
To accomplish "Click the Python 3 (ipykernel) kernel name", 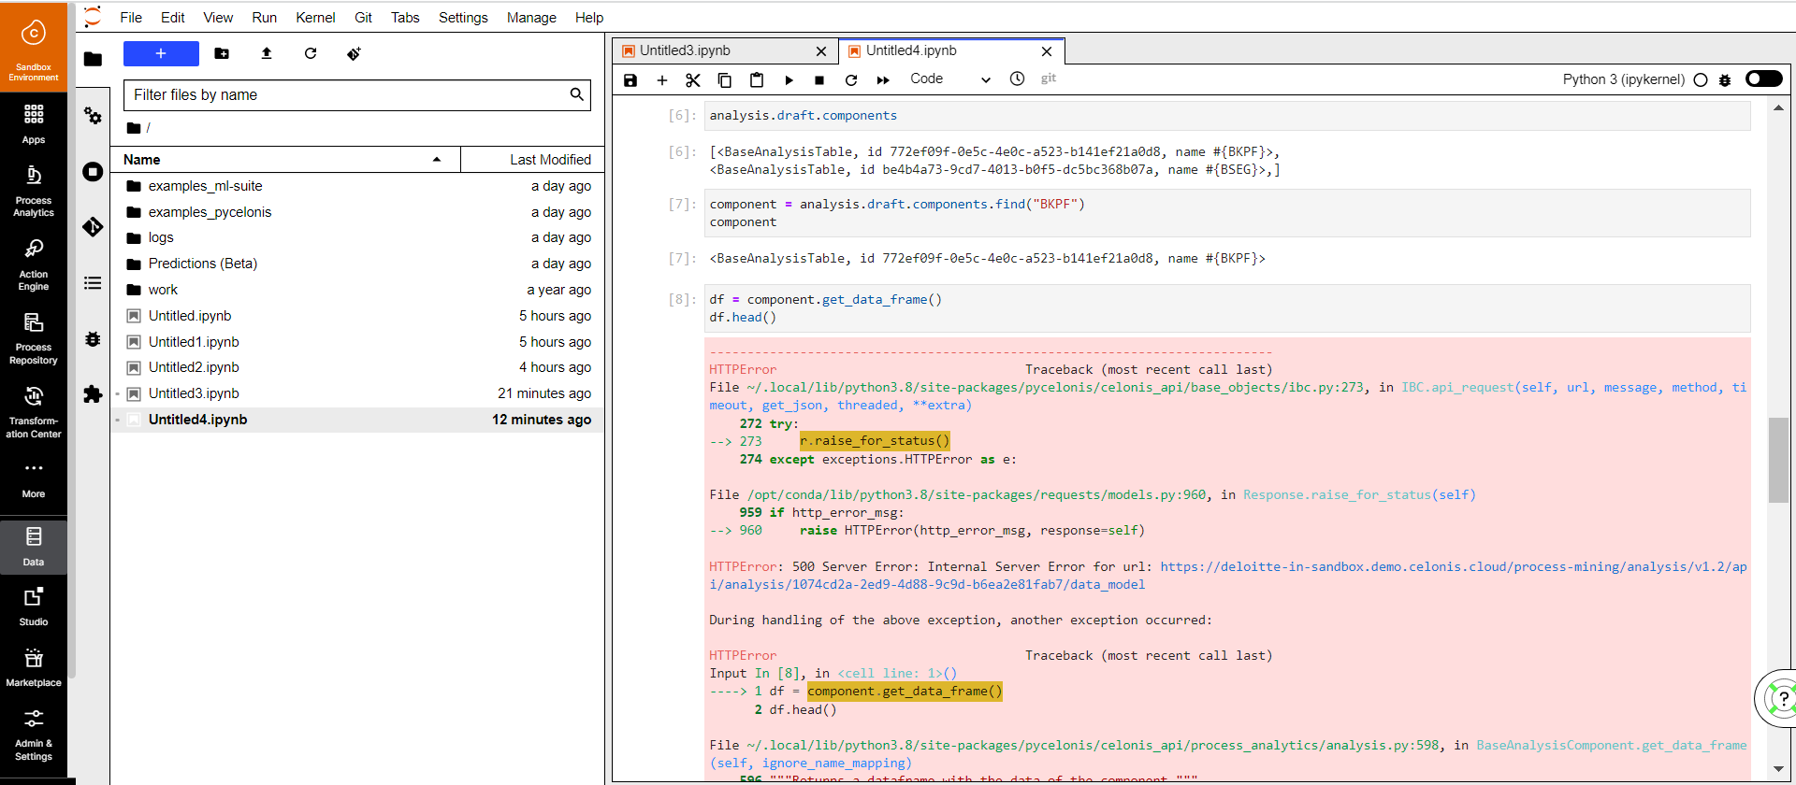I will point(1623,79).
